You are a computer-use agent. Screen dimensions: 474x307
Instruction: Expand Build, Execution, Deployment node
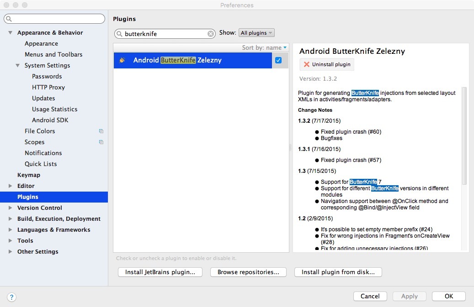(10, 219)
